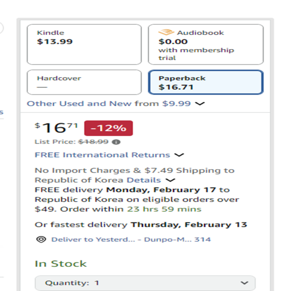This screenshot has height=291, width=291.
Task: Choose the Hardcover format option
Action: pos(84,82)
